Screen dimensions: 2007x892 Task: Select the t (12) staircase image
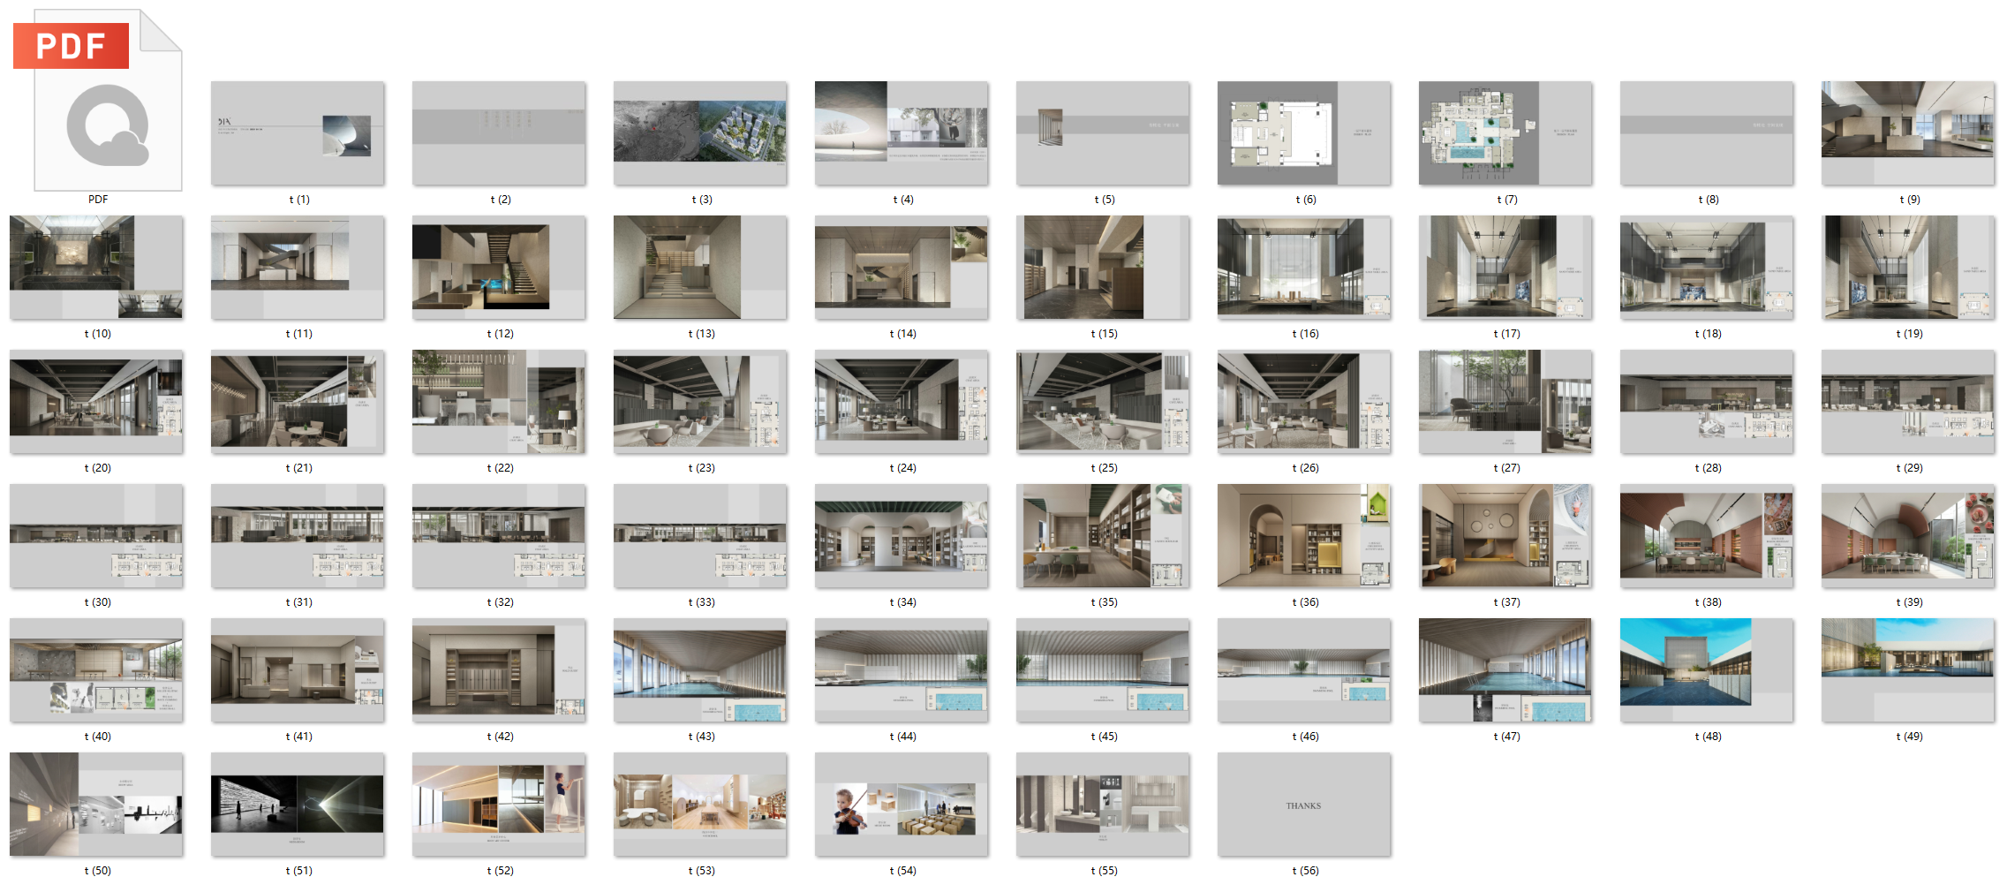coord(499,268)
